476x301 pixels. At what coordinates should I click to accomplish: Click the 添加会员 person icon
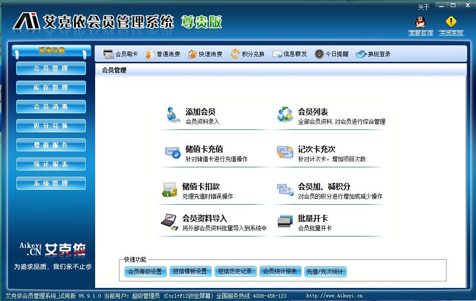click(x=173, y=115)
